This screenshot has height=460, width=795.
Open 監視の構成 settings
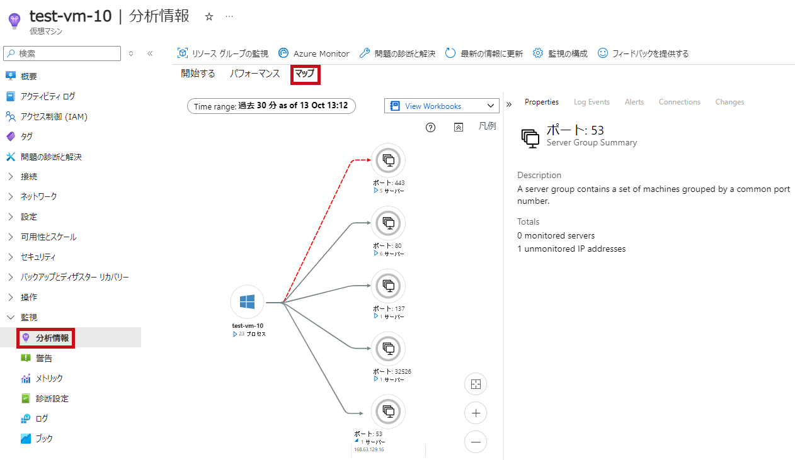click(560, 53)
